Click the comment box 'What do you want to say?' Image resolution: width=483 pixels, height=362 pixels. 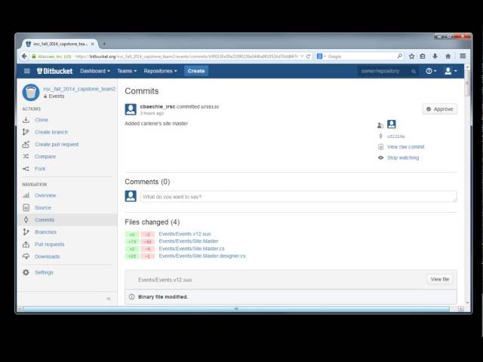pyautogui.click(x=298, y=196)
